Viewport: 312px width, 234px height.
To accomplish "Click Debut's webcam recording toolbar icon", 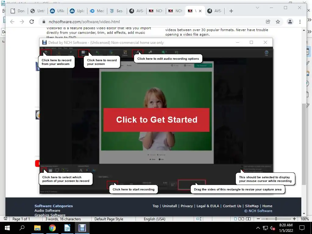I will click(x=46, y=53).
